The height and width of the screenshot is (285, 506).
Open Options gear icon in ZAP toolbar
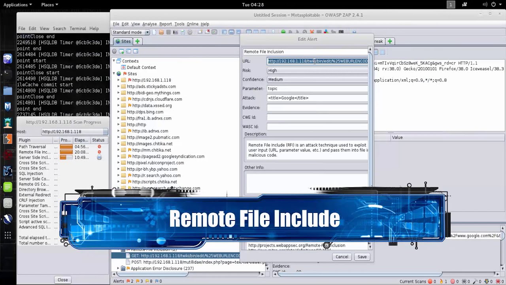(190, 32)
